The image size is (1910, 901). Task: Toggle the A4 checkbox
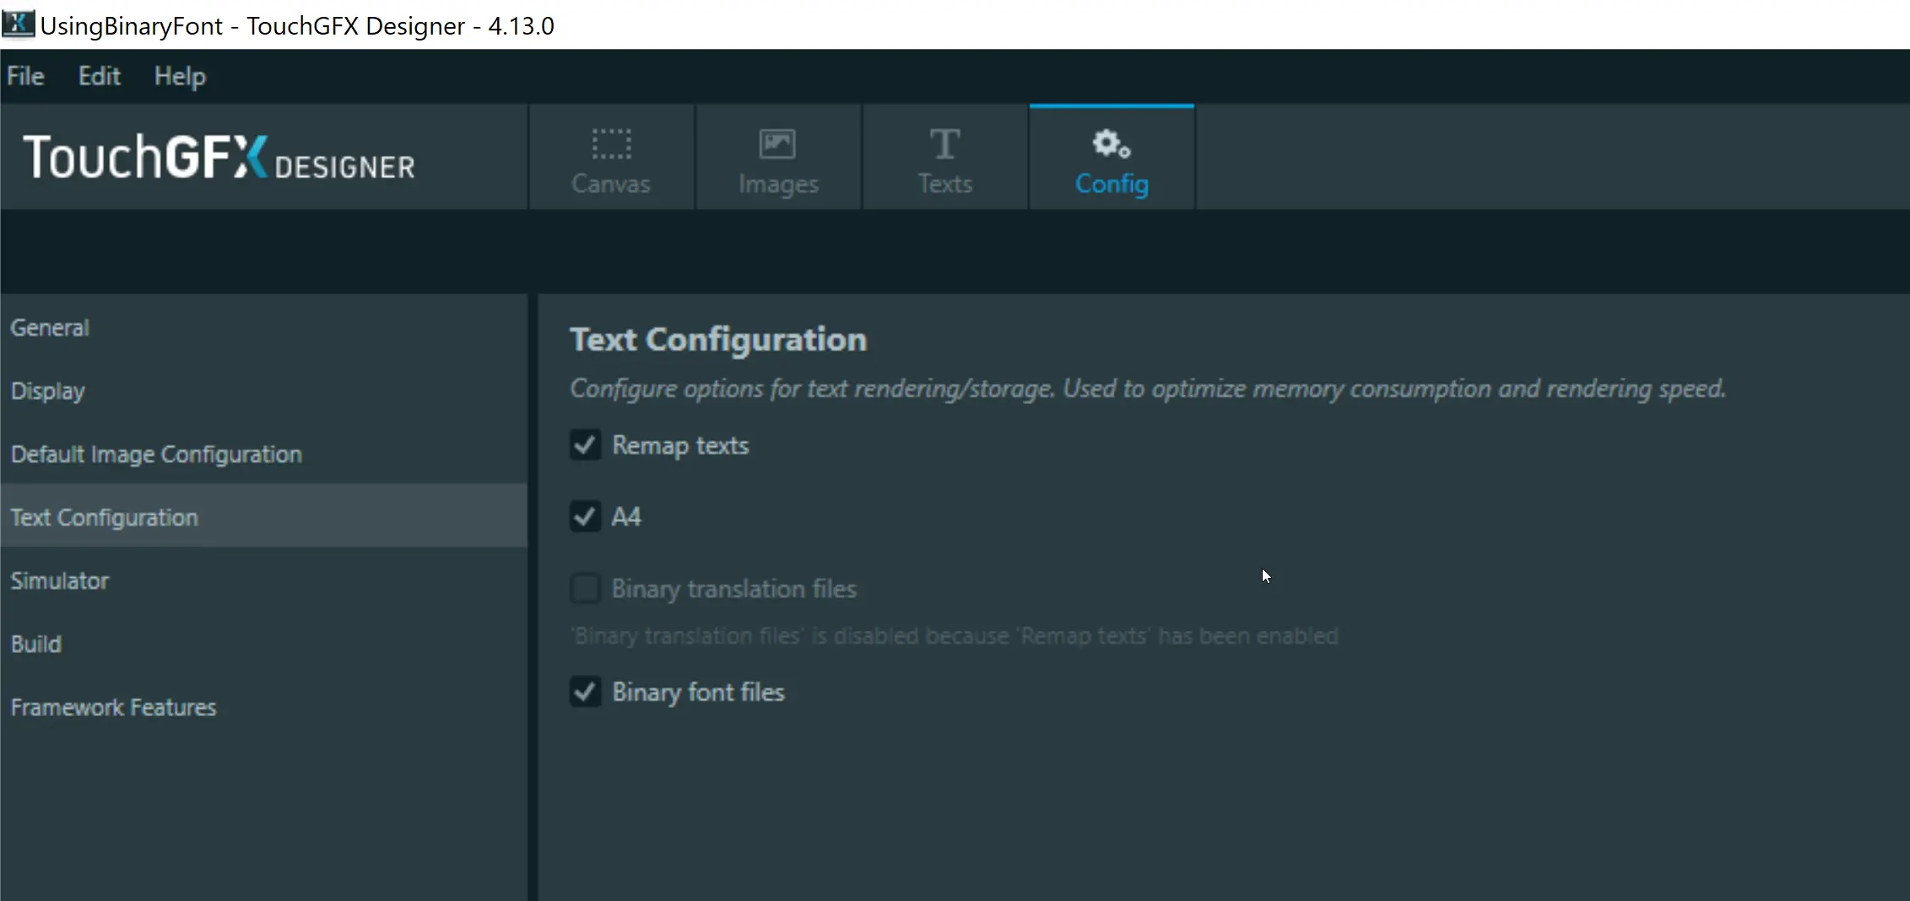[x=585, y=516]
